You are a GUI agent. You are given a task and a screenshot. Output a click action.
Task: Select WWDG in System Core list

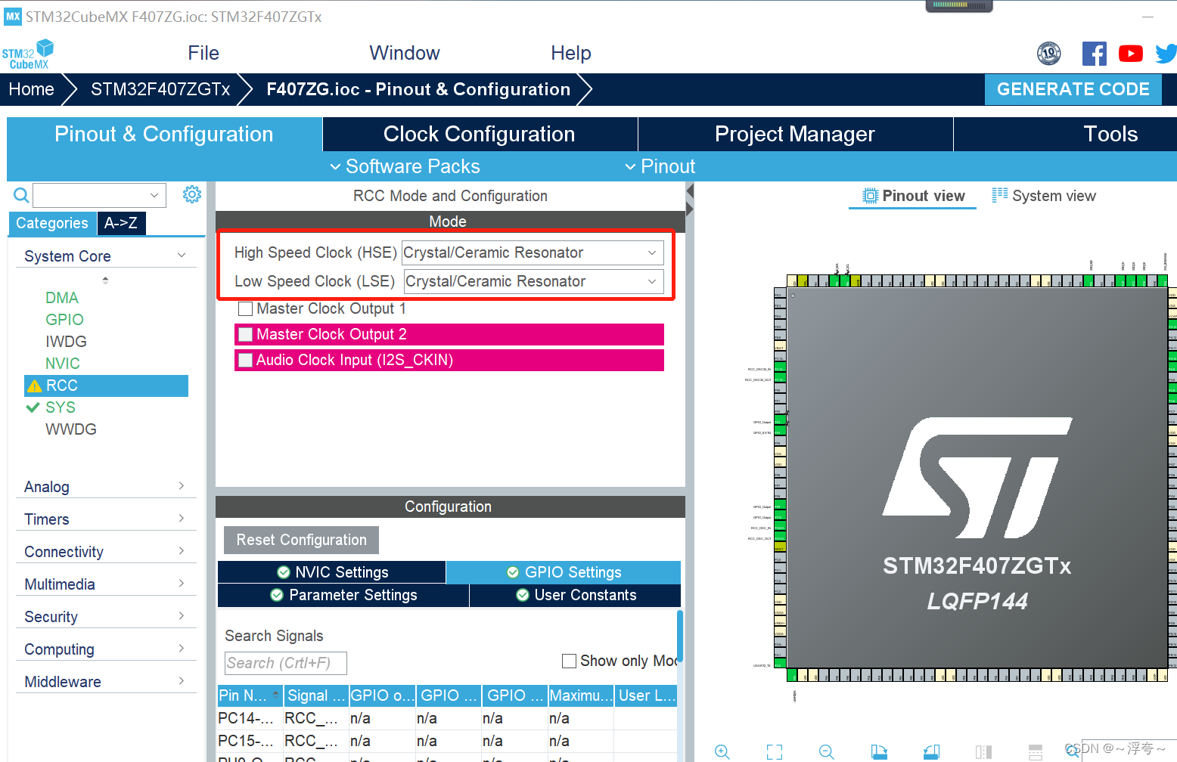pyautogui.click(x=71, y=429)
